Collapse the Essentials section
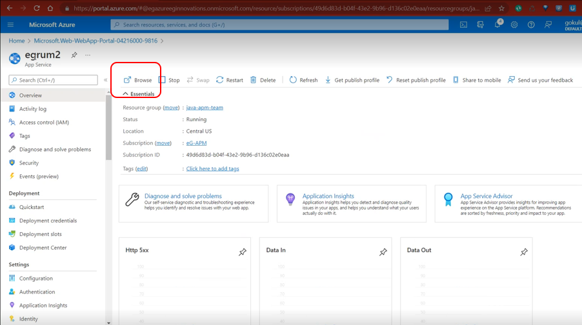582x325 pixels. [139, 94]
